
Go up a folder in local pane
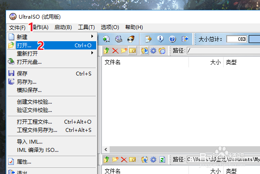tap(107, 160)
